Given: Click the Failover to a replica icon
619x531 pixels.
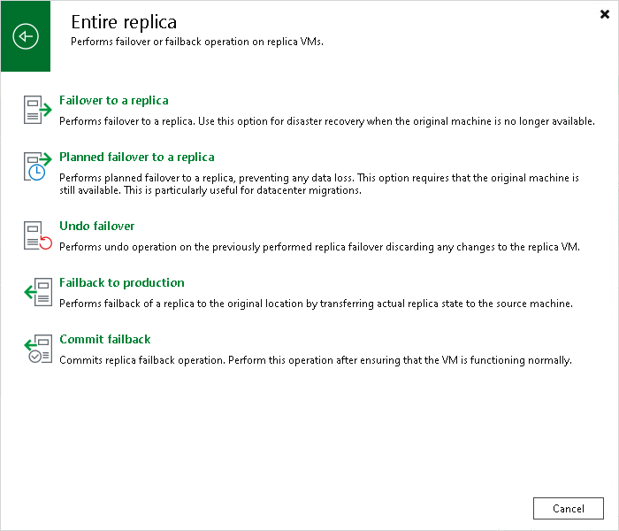Looking at the screenshot, I should (37, 110).
